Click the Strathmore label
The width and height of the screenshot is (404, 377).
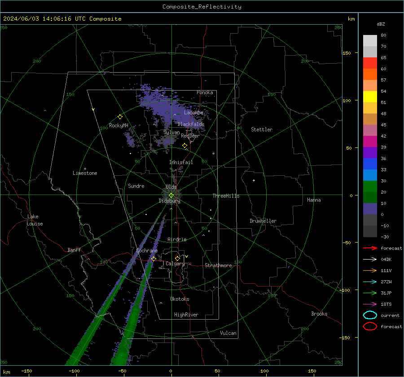(x=218, y=265)
